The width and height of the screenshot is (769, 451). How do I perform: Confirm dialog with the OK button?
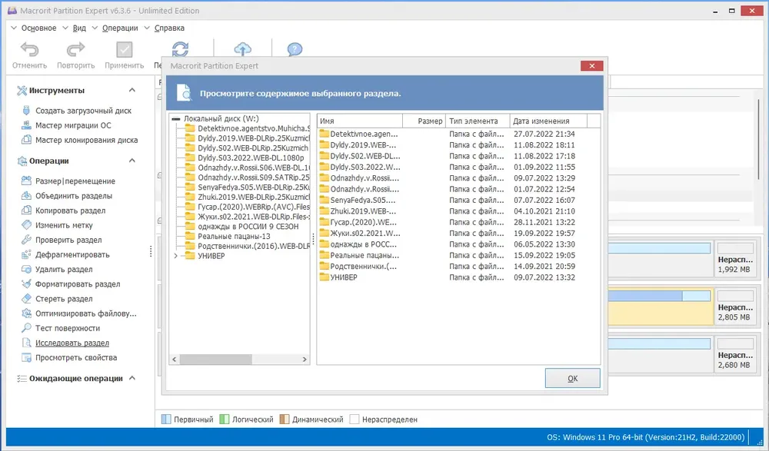[x=572, y=379]
